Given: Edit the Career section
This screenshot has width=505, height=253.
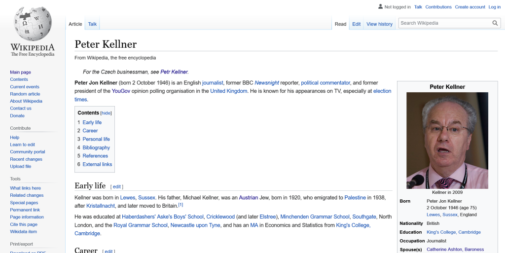Looking at the screenshot, I should pos(108,252).
